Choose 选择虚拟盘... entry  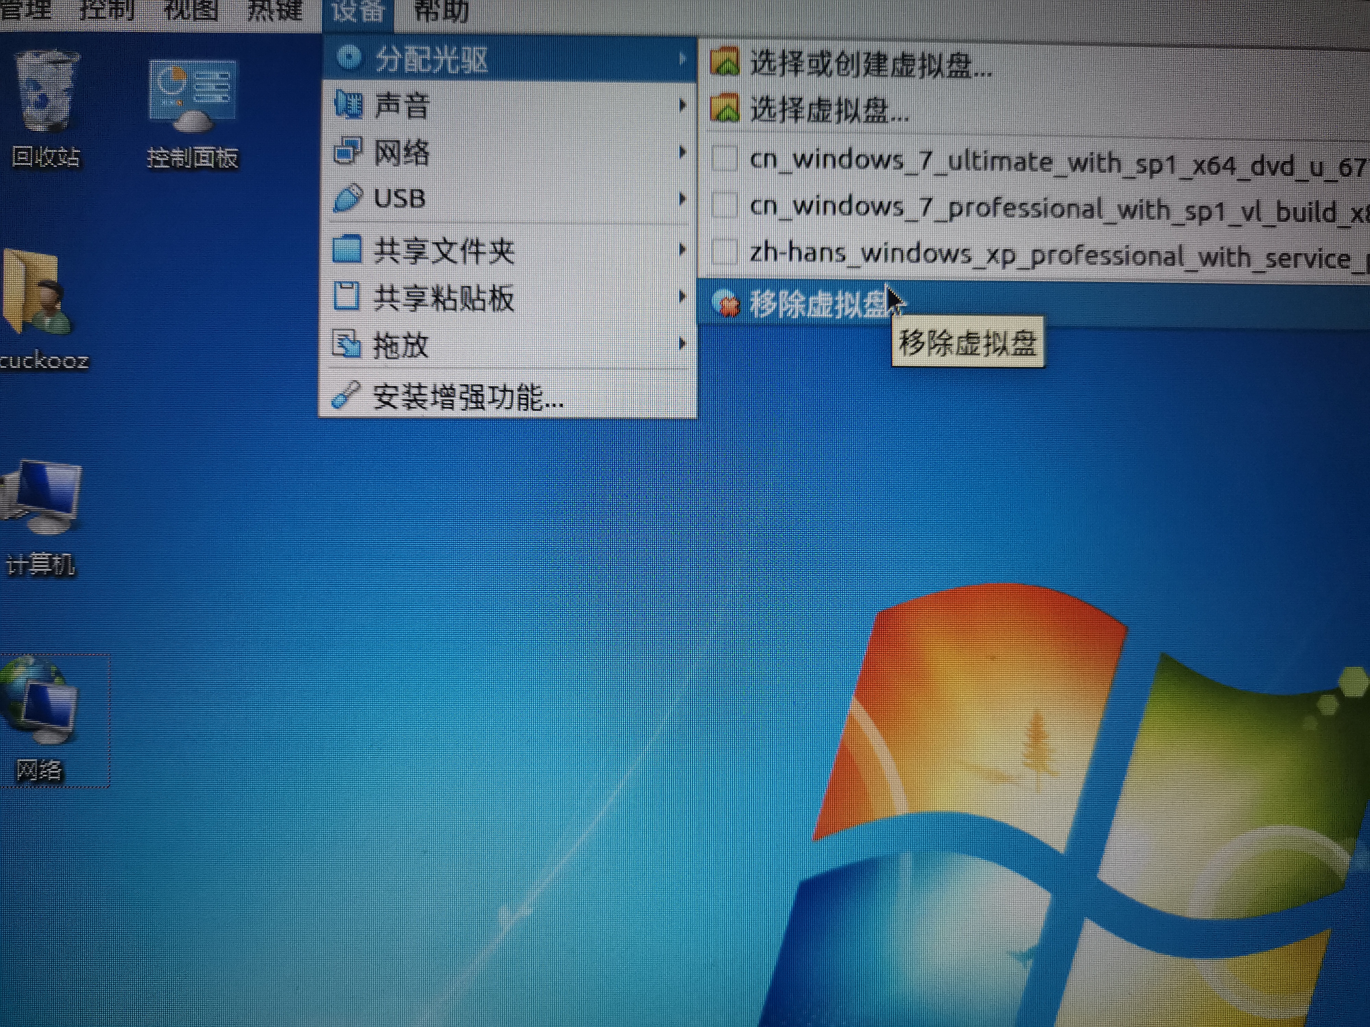click(1034, 110)
